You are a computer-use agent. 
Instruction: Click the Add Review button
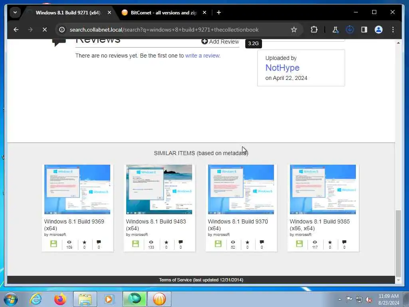220,42
